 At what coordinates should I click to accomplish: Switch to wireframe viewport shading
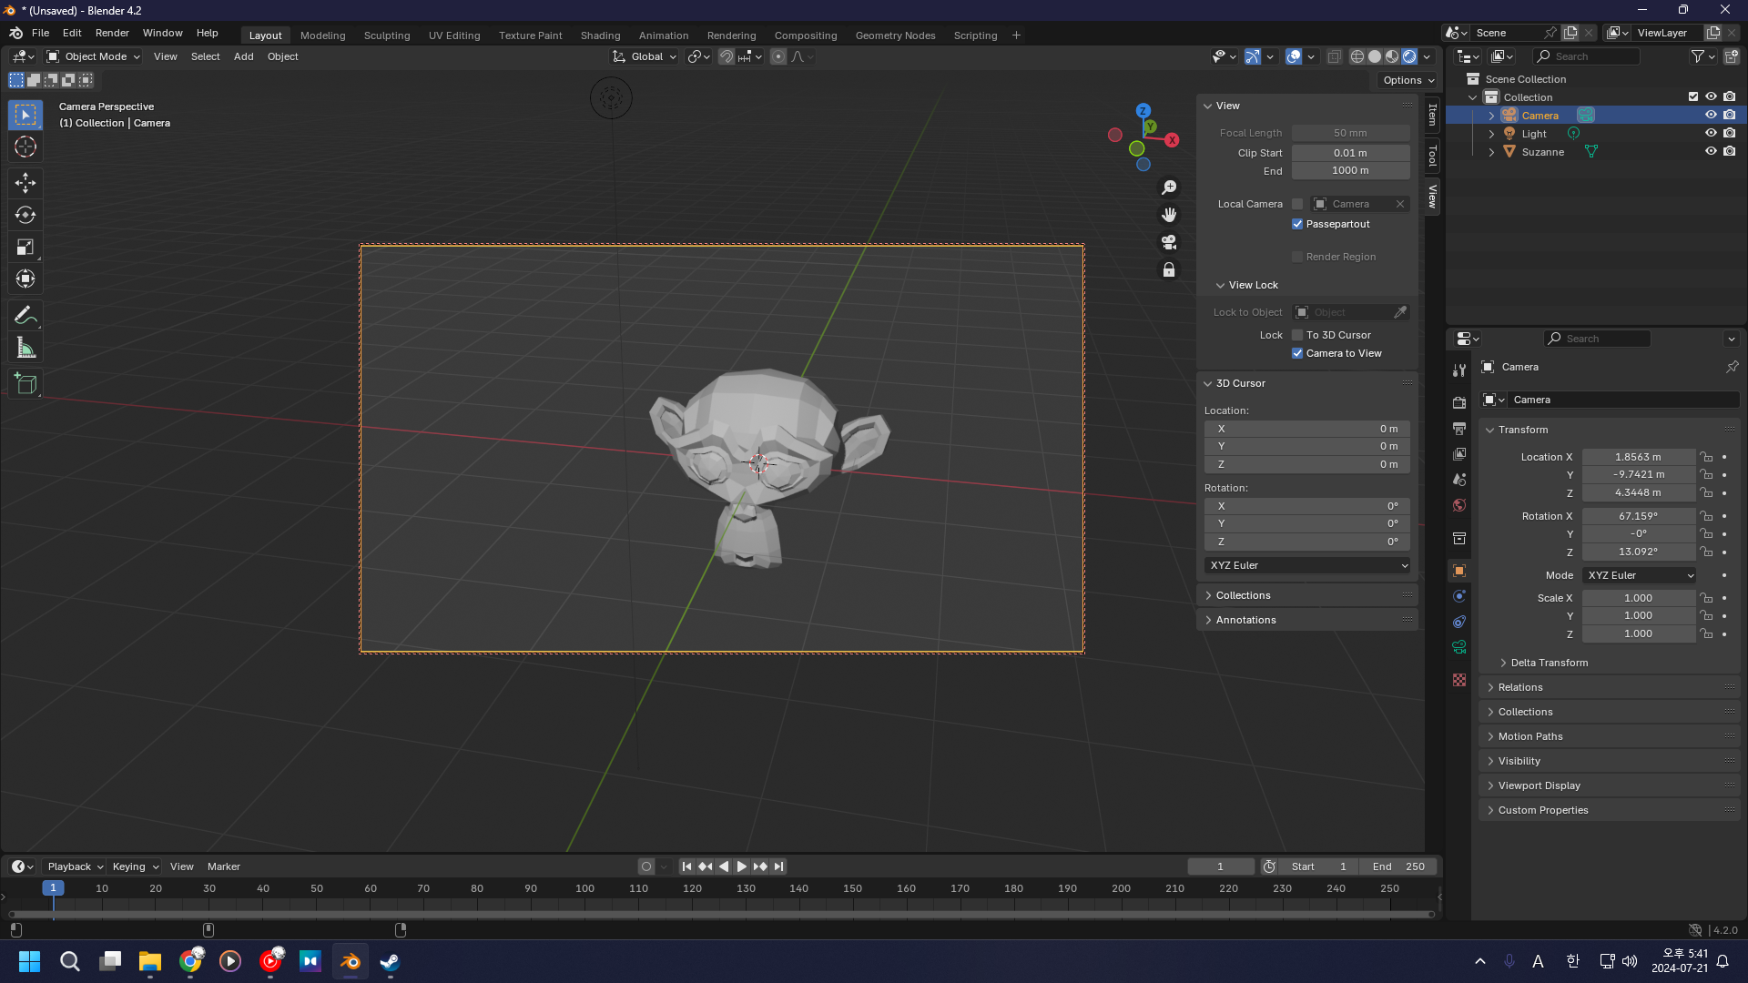click(x=1357, y=56)
